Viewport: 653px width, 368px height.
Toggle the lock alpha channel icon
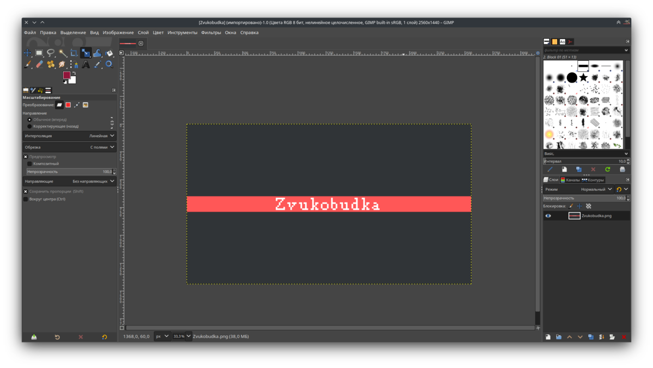click(588, 206)
